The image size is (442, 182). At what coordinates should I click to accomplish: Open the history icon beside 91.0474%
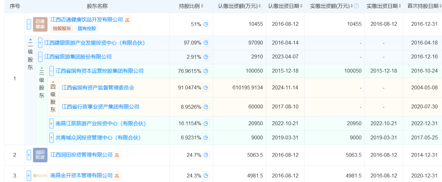click(206, 87)
